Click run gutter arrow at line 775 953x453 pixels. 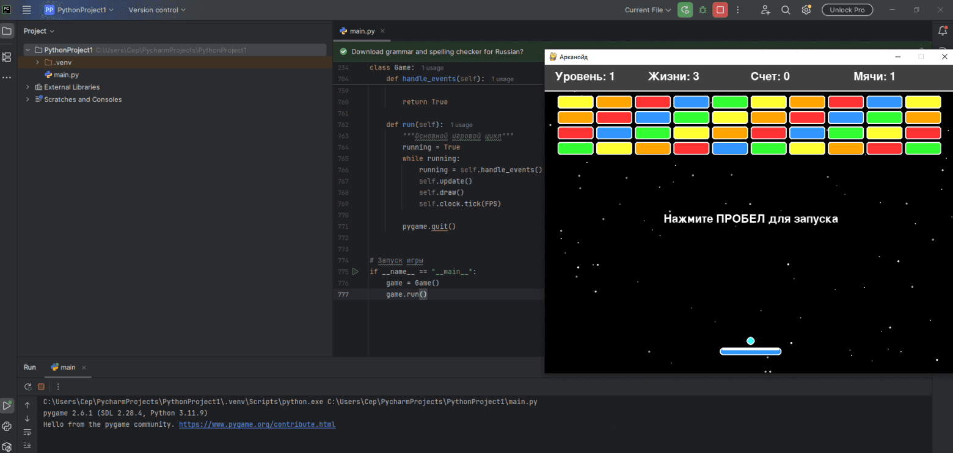click(355, 272)
